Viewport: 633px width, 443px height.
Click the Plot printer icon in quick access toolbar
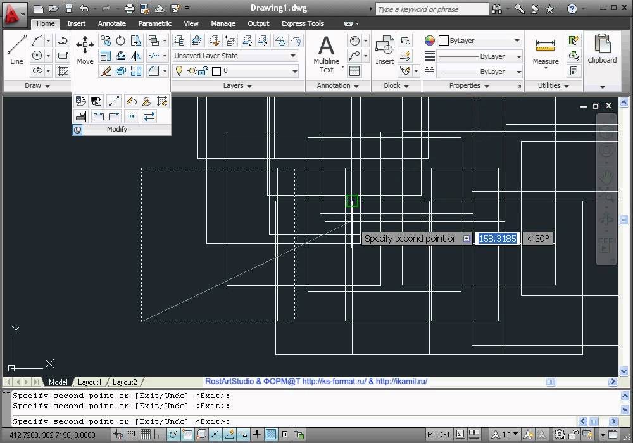coord(130,8)
